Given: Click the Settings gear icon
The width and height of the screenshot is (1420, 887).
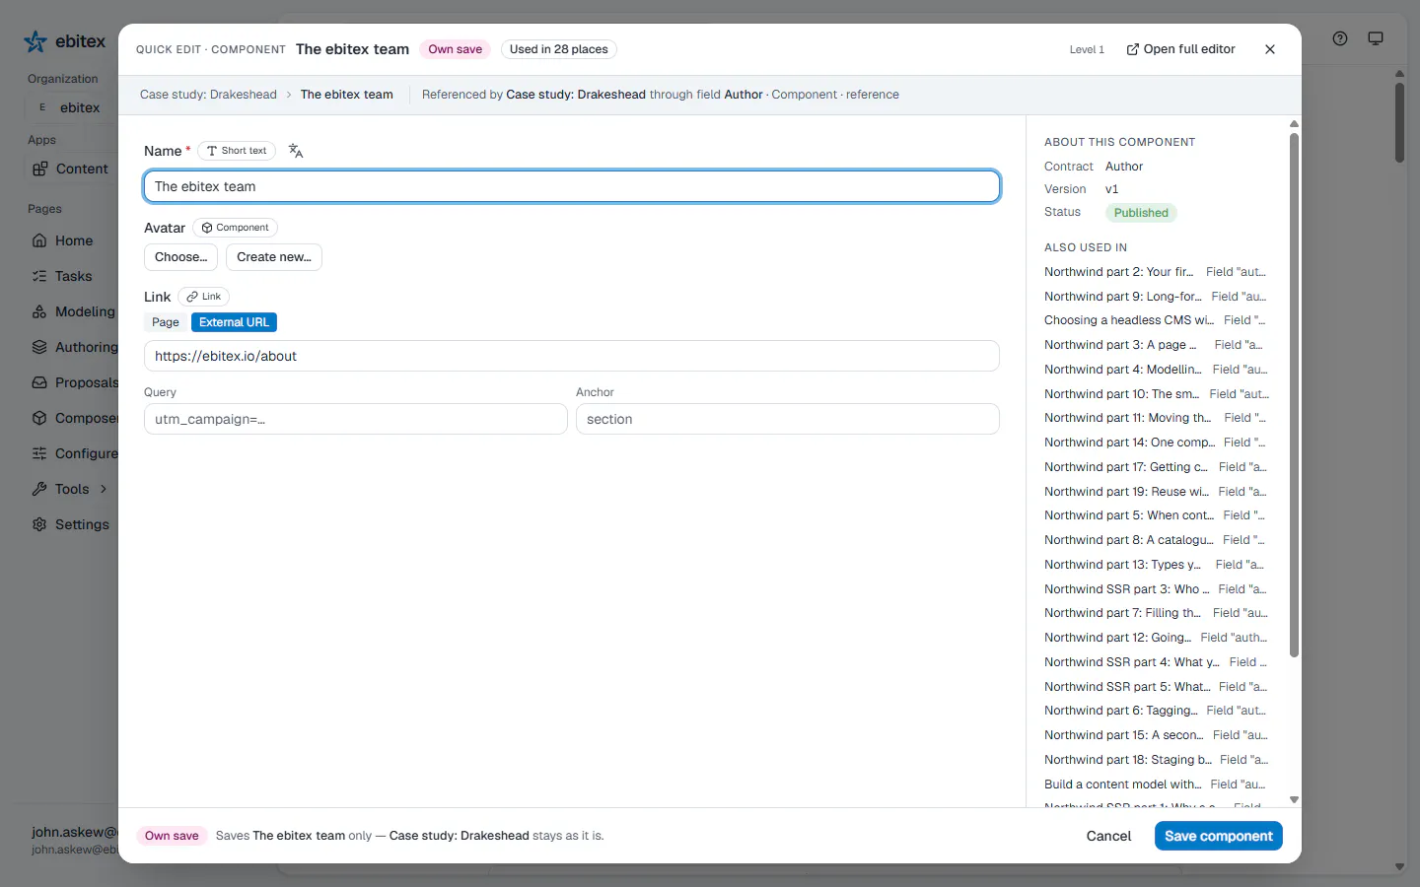Looking at the screenshot, I should coord(39,524).
